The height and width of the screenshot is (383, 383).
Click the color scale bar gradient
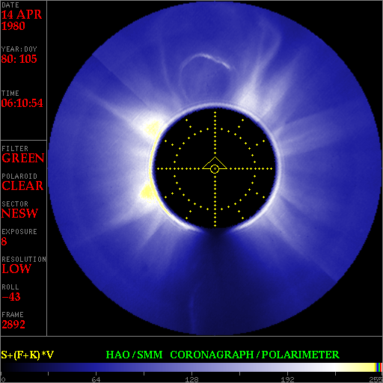191,367
